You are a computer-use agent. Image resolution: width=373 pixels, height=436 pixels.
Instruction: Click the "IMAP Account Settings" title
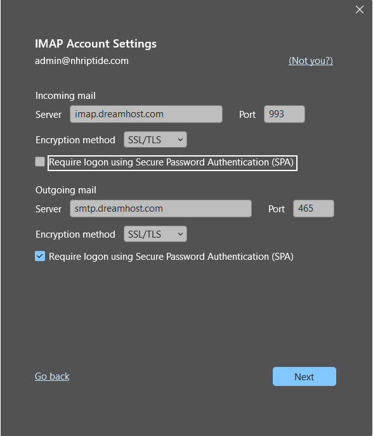point(96,44)
